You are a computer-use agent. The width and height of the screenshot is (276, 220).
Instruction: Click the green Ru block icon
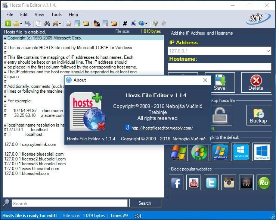coord(264,182)
